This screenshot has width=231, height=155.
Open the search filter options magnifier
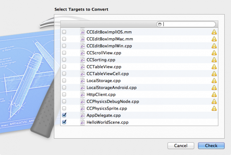point(160,24)
